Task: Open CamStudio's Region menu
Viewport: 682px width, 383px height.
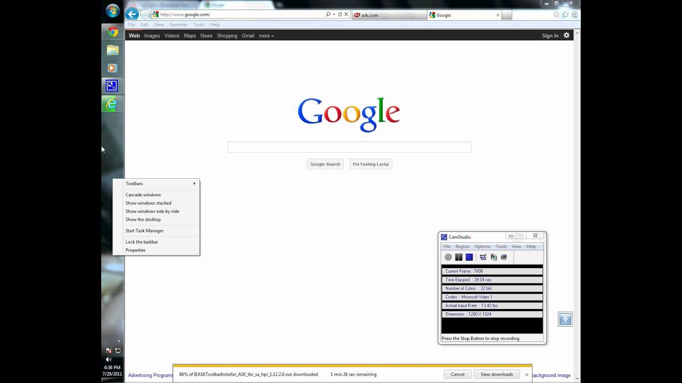Action: 462,246
